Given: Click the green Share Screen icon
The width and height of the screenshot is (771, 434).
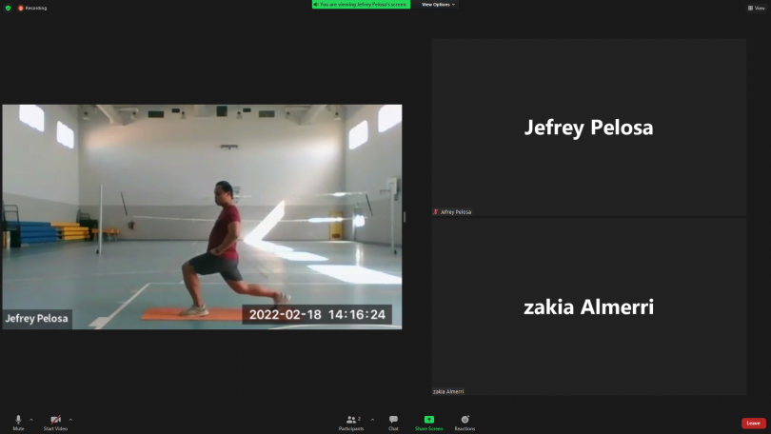Looking at the screenshot, I should click(x=428, y=421).
